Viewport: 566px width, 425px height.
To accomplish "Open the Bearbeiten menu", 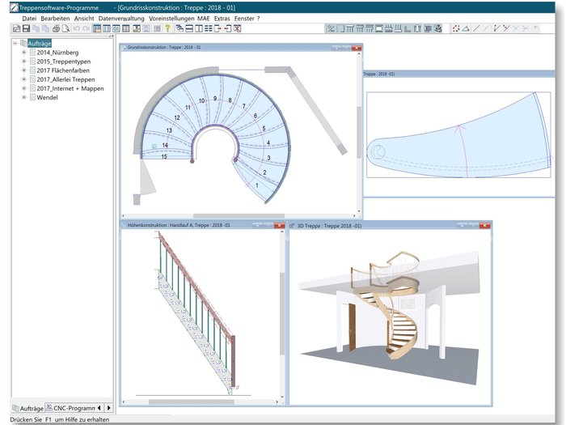I will tap(55, 19).
